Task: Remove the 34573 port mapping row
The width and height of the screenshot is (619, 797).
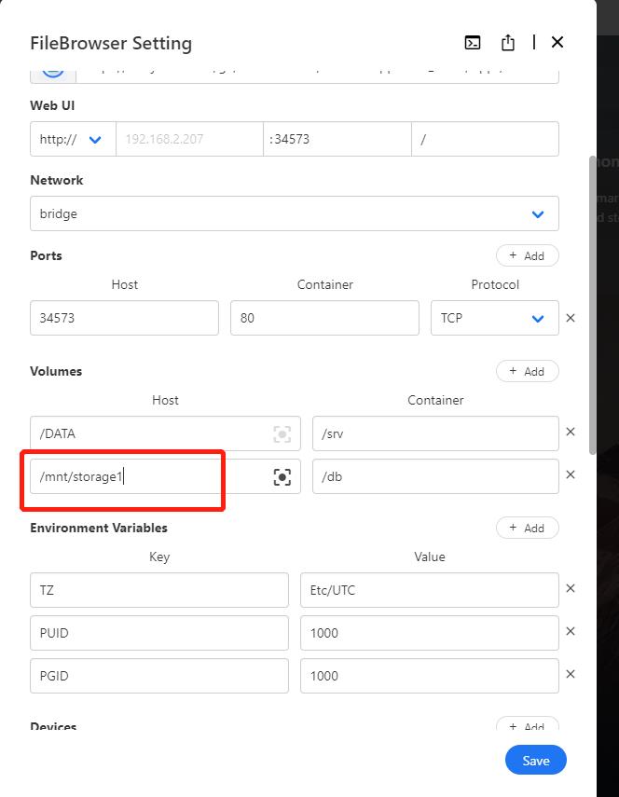Action: click(x=571, y=318)
